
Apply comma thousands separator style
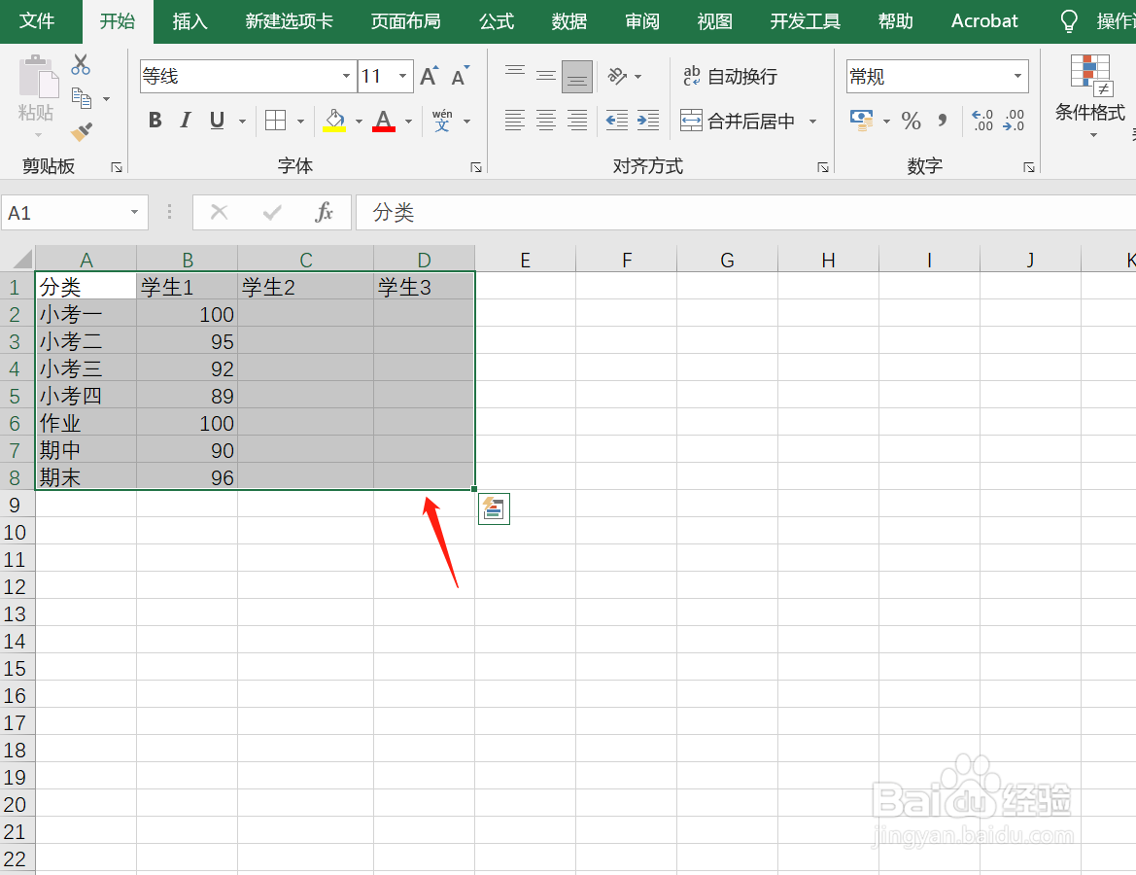[942, 121]
